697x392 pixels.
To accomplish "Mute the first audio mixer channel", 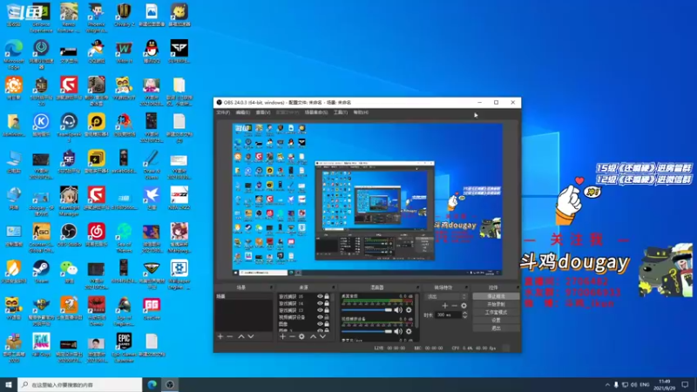I will [398, 310].
